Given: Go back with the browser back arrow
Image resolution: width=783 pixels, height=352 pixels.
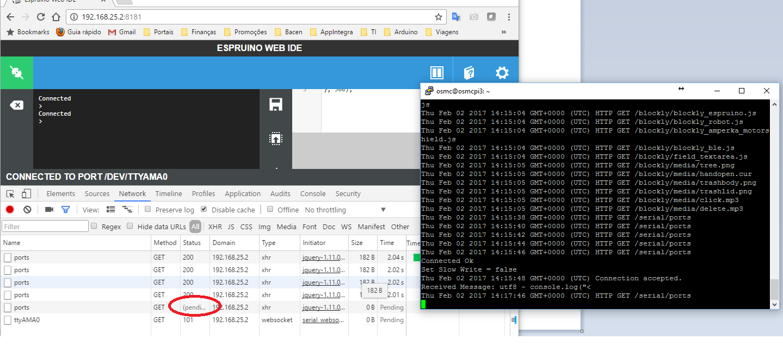Looking at the screenshot, I should [10, 17].
